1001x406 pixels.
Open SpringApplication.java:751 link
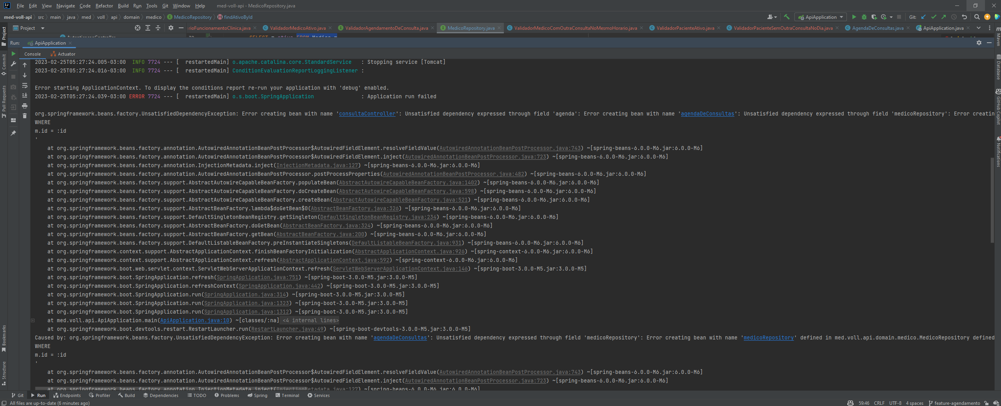point(257,277)
